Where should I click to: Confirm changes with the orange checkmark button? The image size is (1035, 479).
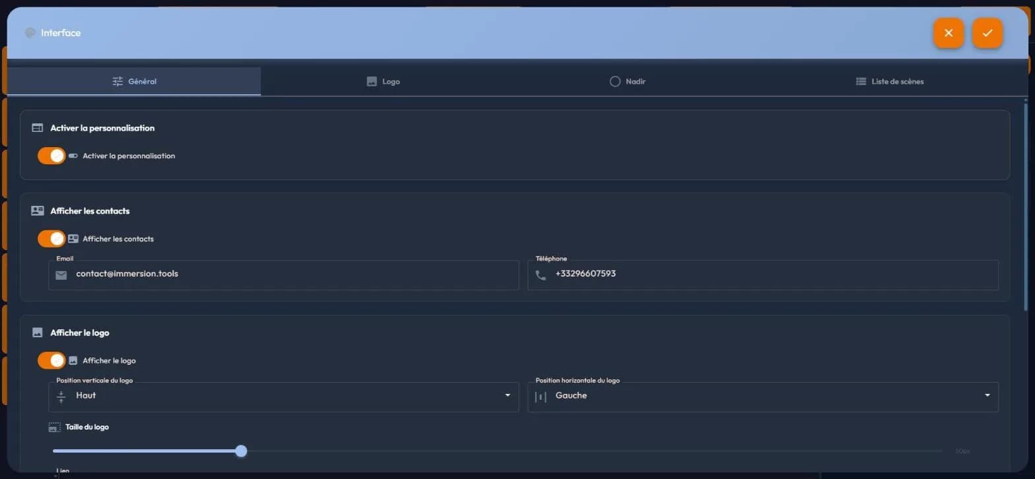tap(987, 33)
